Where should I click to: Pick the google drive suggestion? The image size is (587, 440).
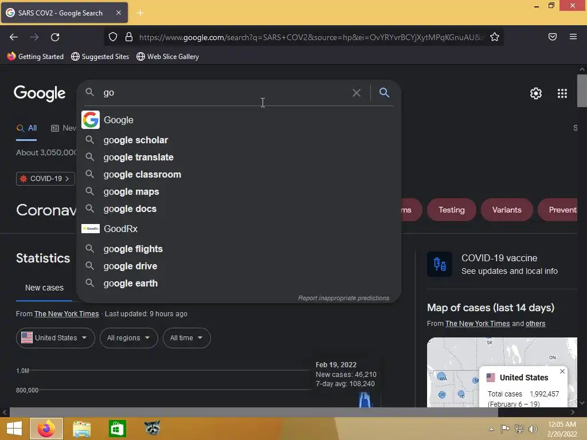[x=238, y=266]
